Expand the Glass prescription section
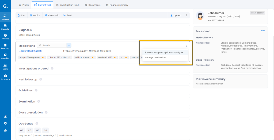 pyautogui.click(x=46, y=112)
